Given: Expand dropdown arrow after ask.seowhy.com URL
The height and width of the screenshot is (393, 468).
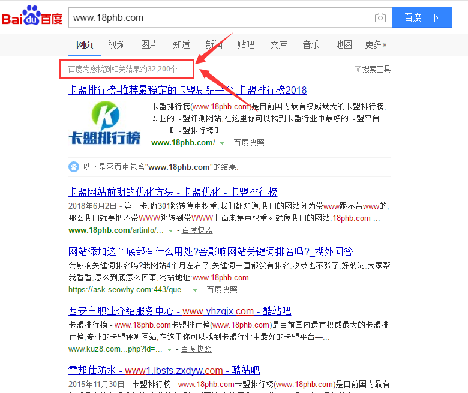Looking at the screenshot, I should pos(195,290).
